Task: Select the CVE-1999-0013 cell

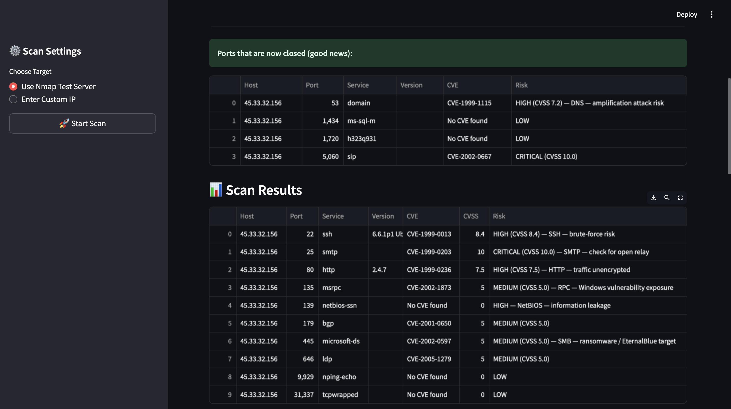Action: (431, 234)
